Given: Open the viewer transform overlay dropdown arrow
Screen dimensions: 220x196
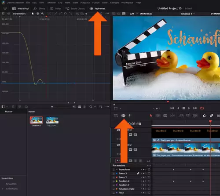Looking at the screenshot, I should point(121,109).
